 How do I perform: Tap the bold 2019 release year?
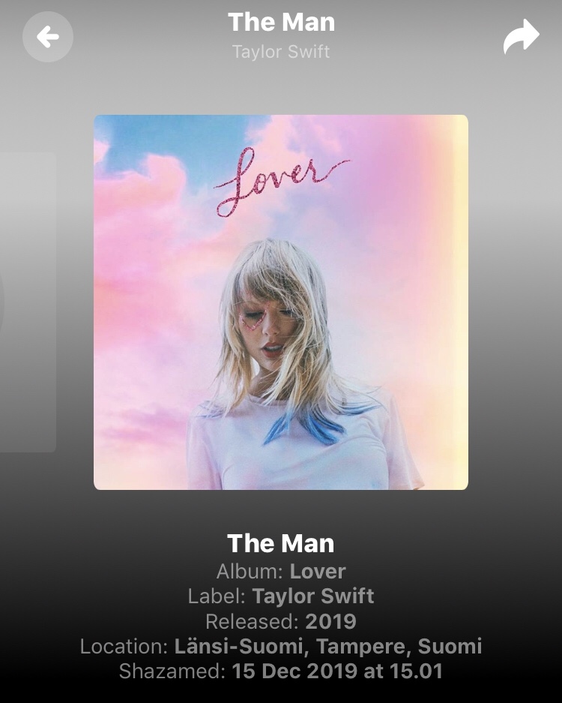[331, 621]
